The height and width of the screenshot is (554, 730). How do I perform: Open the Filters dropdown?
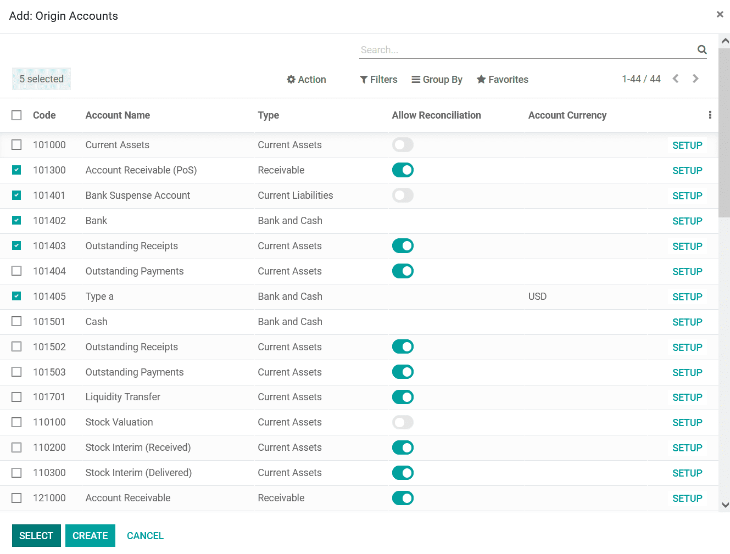coord(378,80)
